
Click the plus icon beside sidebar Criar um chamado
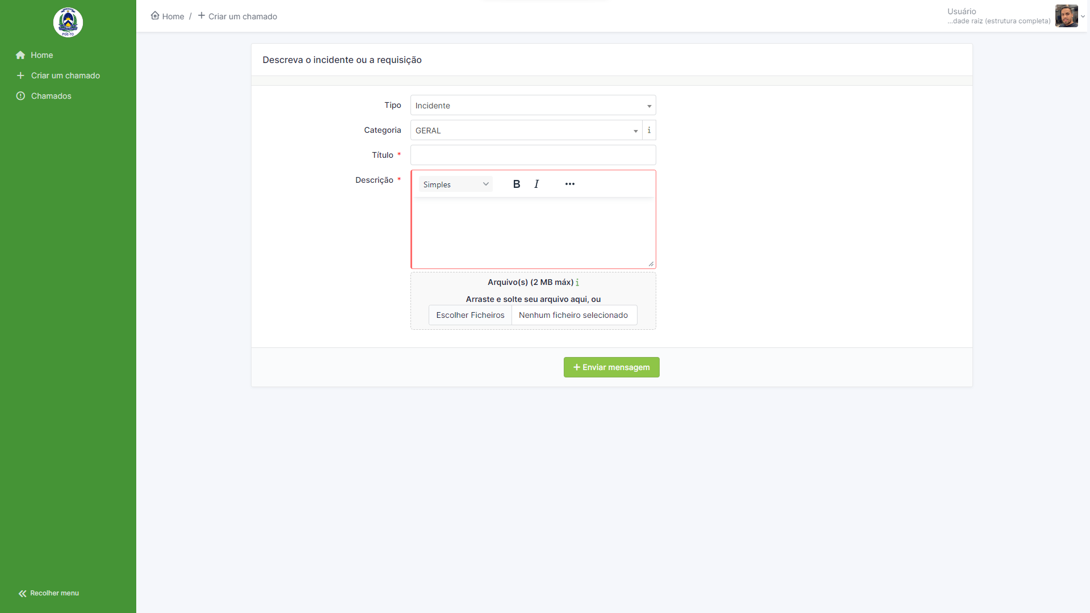point(20,75)
